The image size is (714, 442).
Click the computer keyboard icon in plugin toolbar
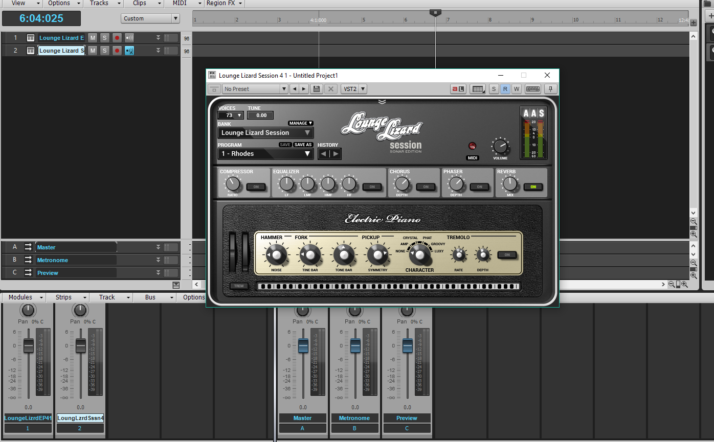coord(532,89)
